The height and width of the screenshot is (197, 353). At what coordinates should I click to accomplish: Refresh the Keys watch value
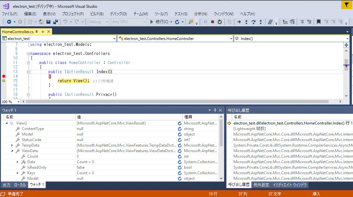(x=180, y=173)
